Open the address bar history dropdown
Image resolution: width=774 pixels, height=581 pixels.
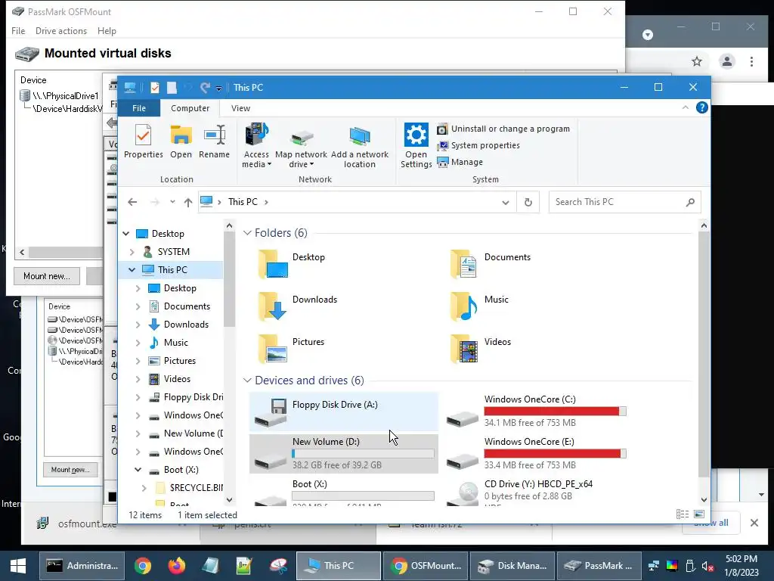click(x=506, y=202)
